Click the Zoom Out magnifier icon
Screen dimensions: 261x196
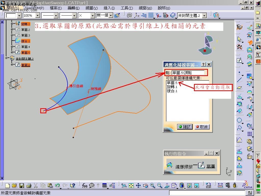pos(160,185)
